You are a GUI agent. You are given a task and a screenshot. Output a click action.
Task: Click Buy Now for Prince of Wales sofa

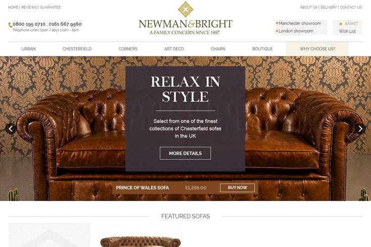[x=237, y=188]
